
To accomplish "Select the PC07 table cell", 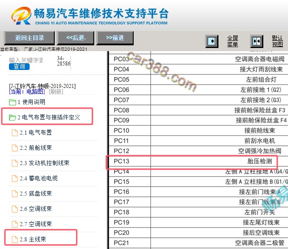I will pyautogui.click(x=130, y=100).
